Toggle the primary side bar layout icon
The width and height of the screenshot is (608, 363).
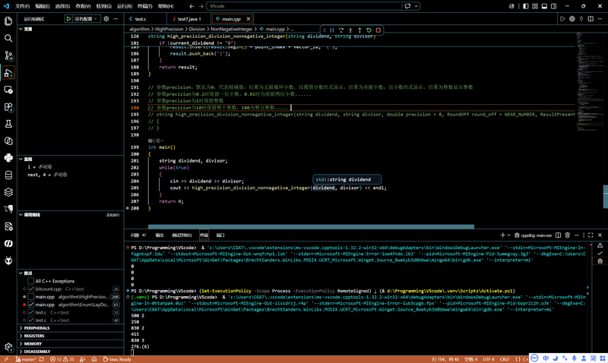tap(526, 6)
